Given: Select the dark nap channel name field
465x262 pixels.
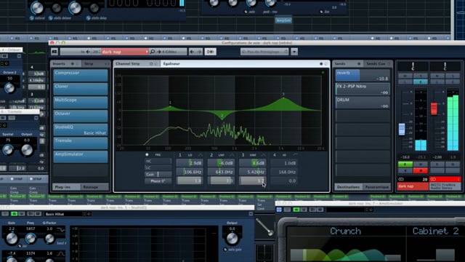Looking at the screenshot, I should [124, 52].
